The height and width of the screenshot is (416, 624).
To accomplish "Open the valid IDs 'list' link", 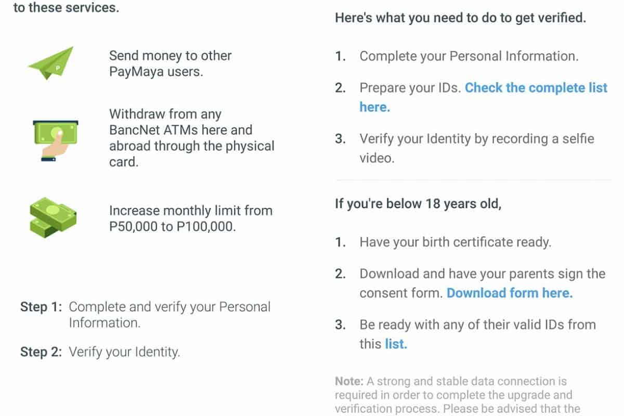I will point(396,344).
